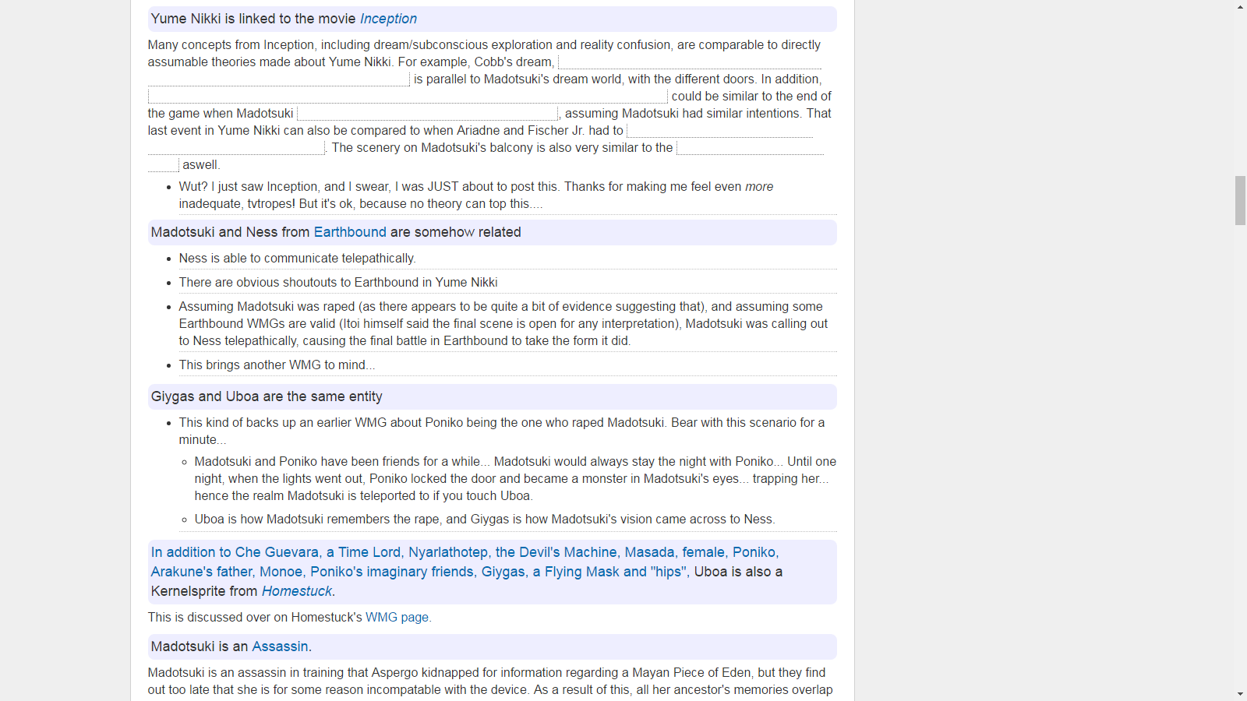The height and width of the screenshot is (701, 1247).
Task: Click 'Wut? I just saw Inception' bullet text
Action: click(x=476, y=196)
